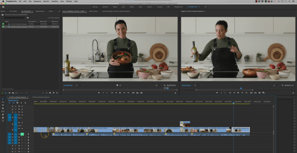Image resolution: width=297 pixels, height=153 pixels.
Task: Mute audio track A2
Action: pyautogui.click(x=22, y=137)
